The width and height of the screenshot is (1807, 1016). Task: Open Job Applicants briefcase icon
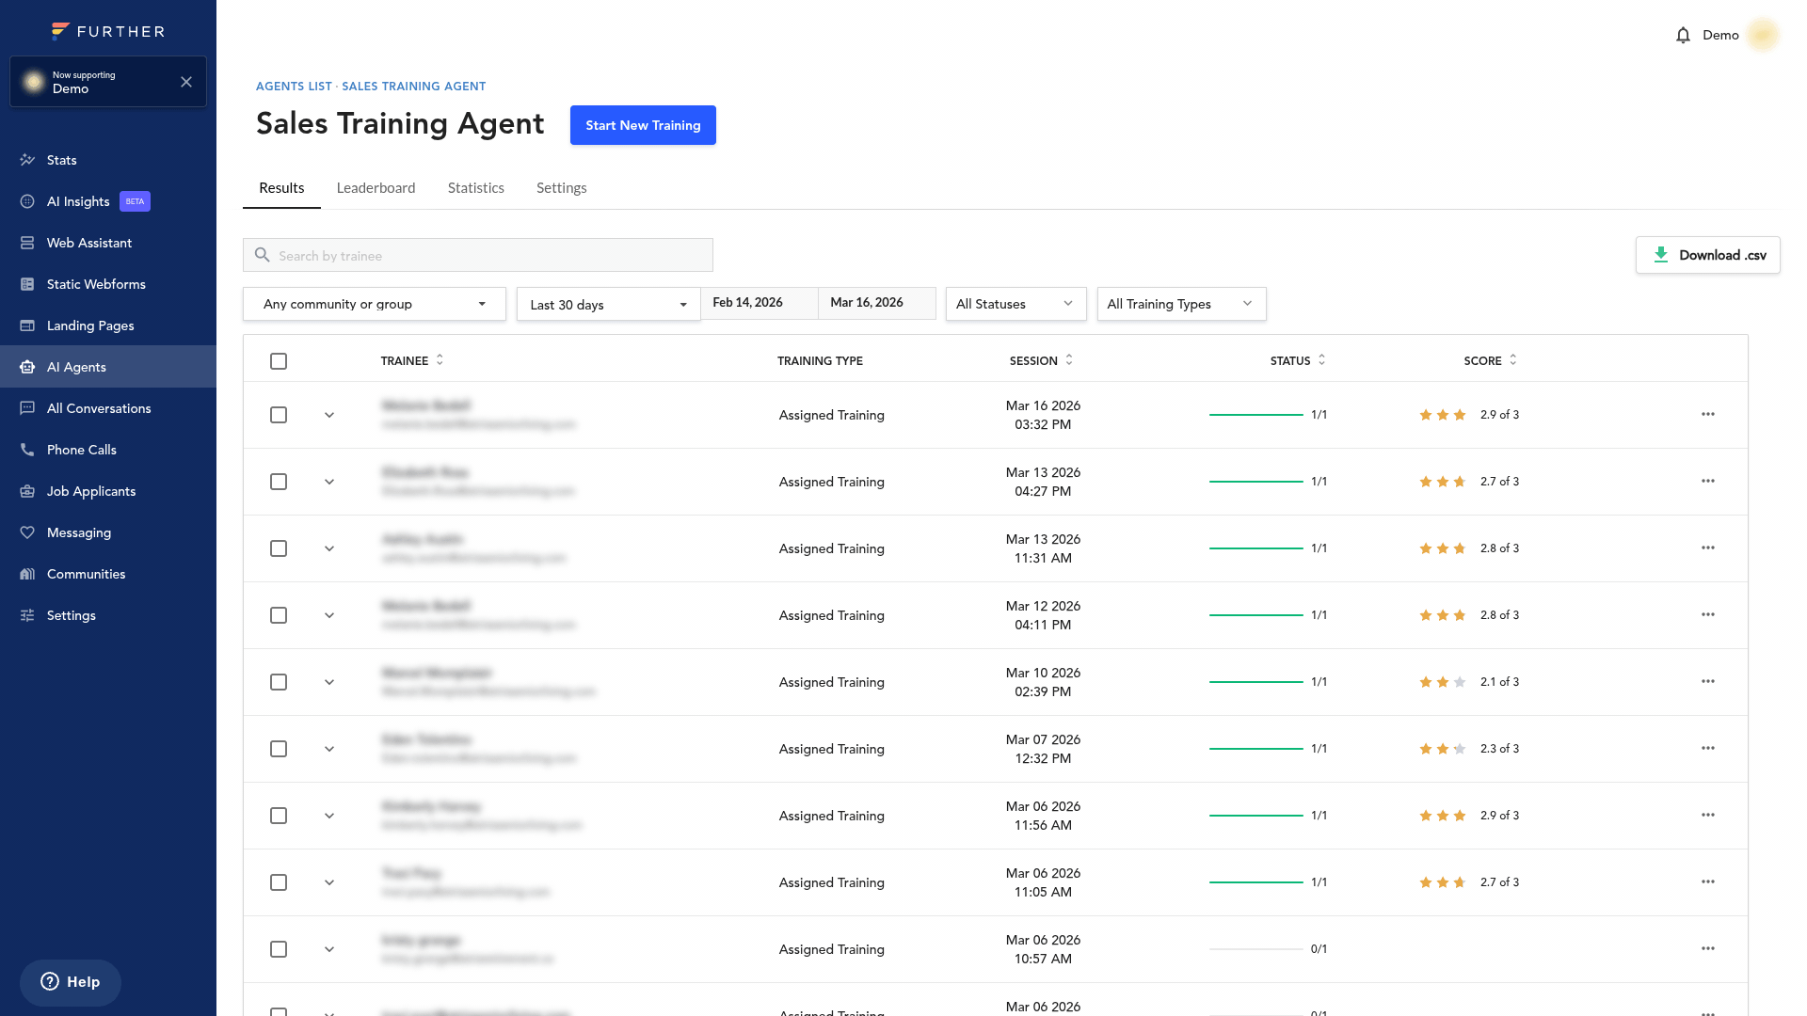27,491
